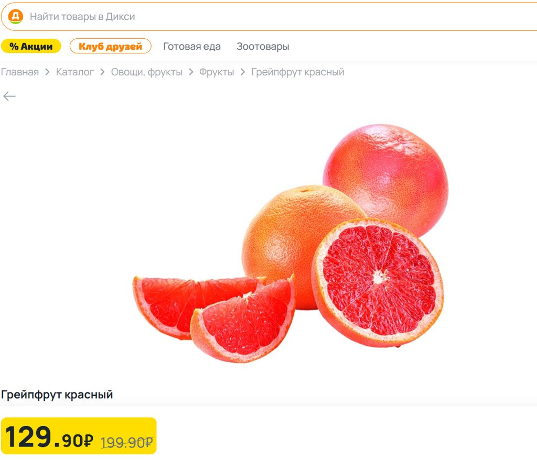
Task: Click chevron after Главная breadcrumb
Action: [x=47, y=72]
